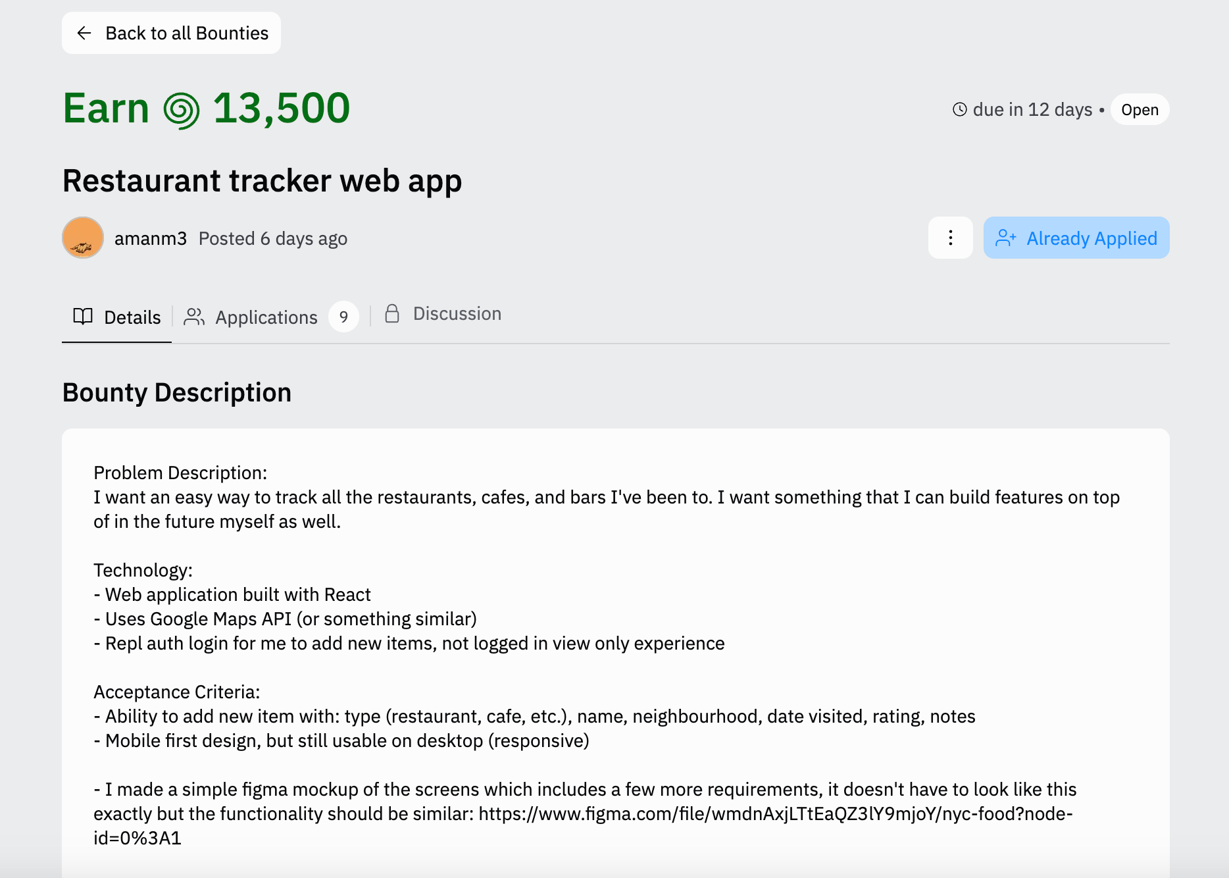The image size is (1229, 878).
Task: Click the green Cycles spiral icon
Action: tap(181, 110)
